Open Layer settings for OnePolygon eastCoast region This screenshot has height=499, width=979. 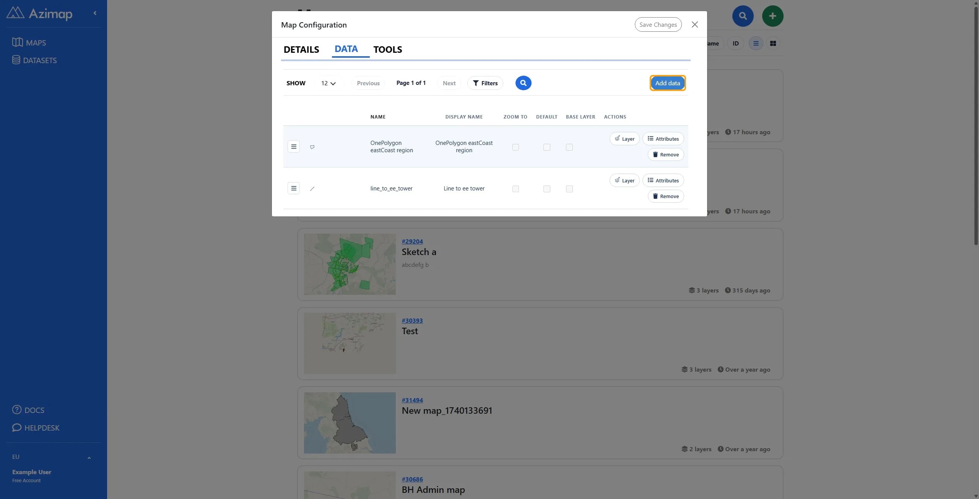(x=624, y=139)
